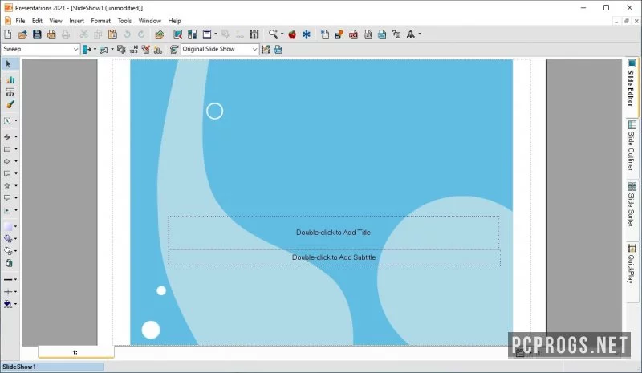Viewport: 642px width, 373px height.
Task: Insert an organization chart
Action: click(10, 92)
